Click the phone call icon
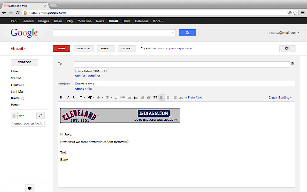Viewport: 307px width, 192px height. 40,116
